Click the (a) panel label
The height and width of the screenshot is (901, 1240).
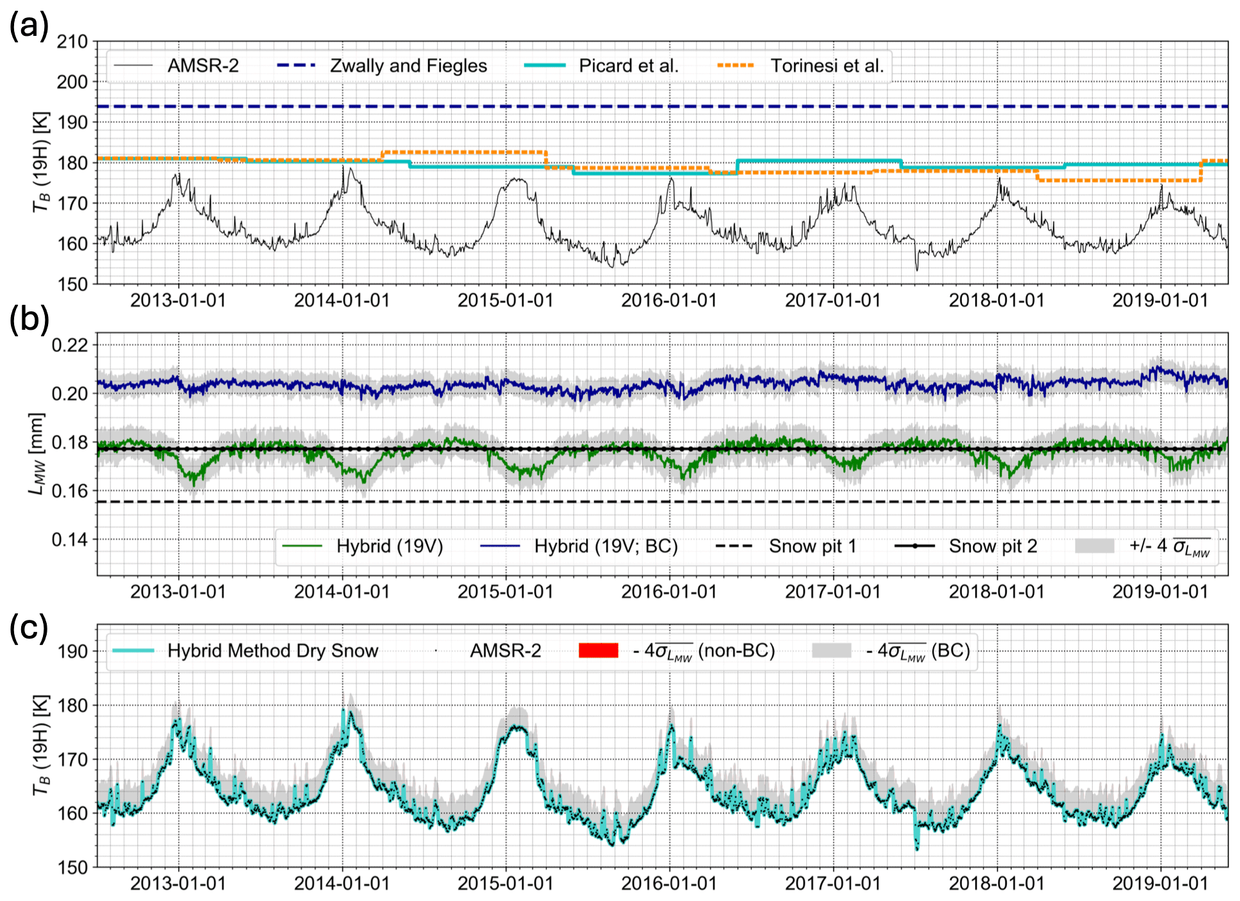point(29,27)
